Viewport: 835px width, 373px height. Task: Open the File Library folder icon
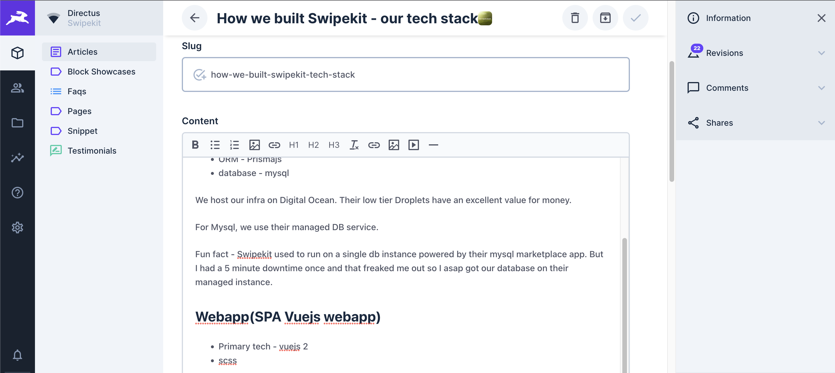coord(17,123)
